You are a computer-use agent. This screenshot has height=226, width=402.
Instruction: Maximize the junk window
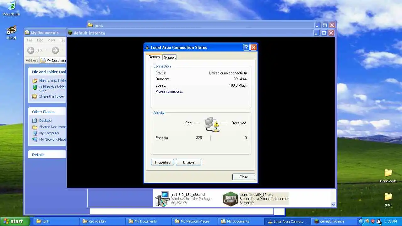point(325,25)
